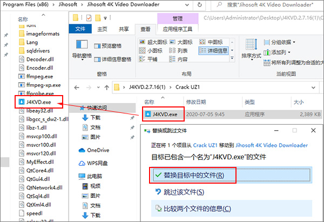Viewport: 324px width, 222px height.
Task: Select Encoder.dll file
Action: (x=36, y=68)
